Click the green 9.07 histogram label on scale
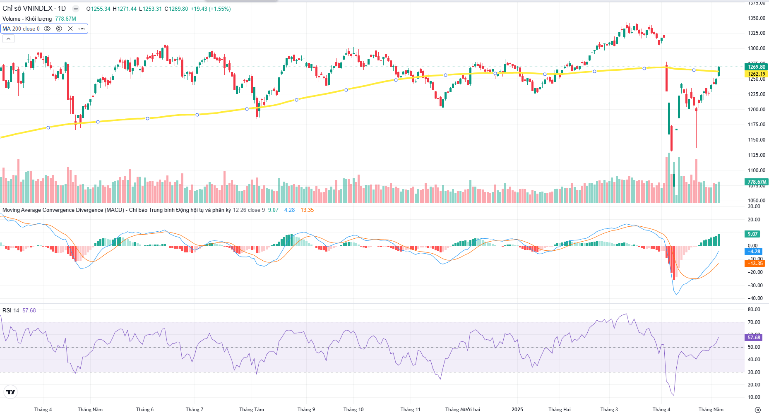Viewport: 769px width, 415px height. coord(753,234)
